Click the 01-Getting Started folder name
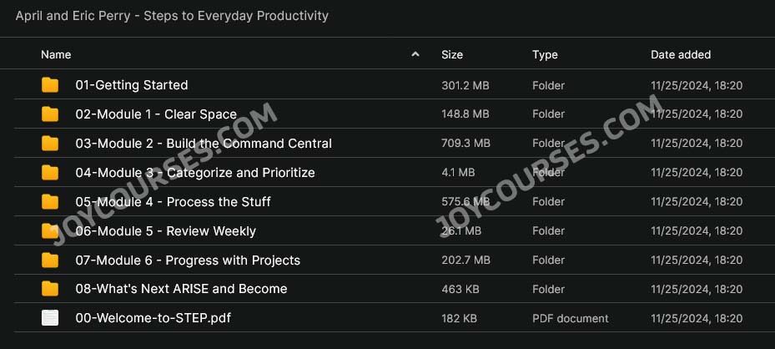This screenshot has height=349, width=775. point(132,85)
